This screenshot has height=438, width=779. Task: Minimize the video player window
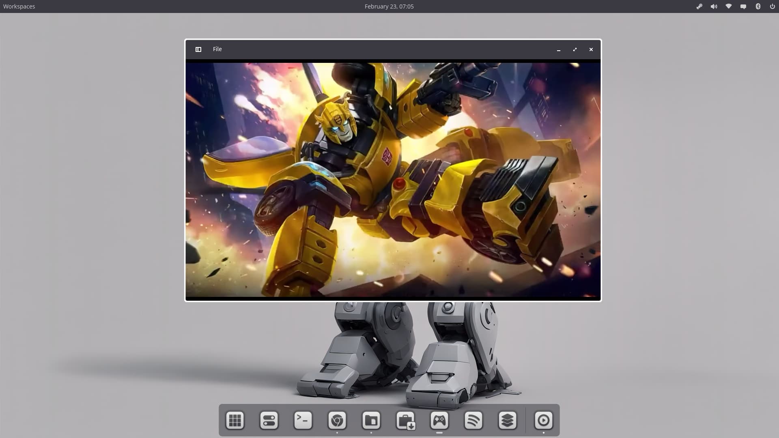tap(559, 49)
